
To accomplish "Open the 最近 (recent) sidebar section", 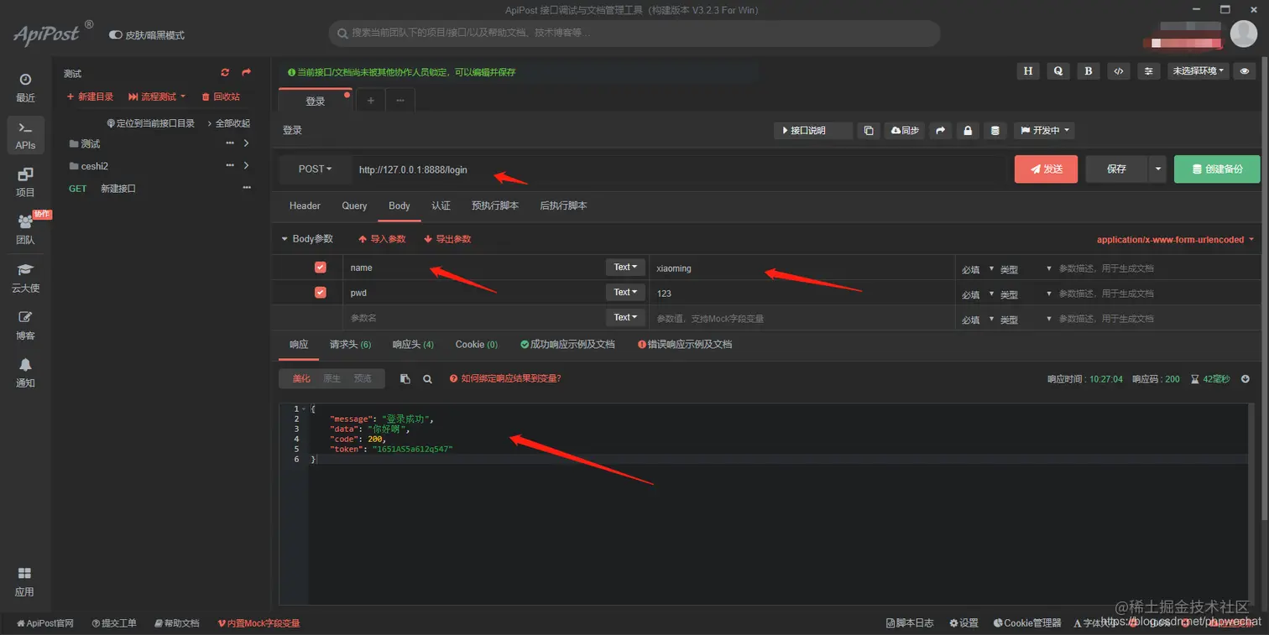I will tap(25, 87).
